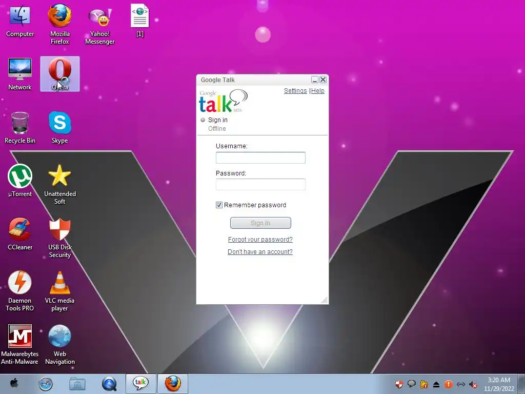The height and width of the screenshot is (394, 525).
Task: Click the network connection tray icon
Action: (461, 384)
